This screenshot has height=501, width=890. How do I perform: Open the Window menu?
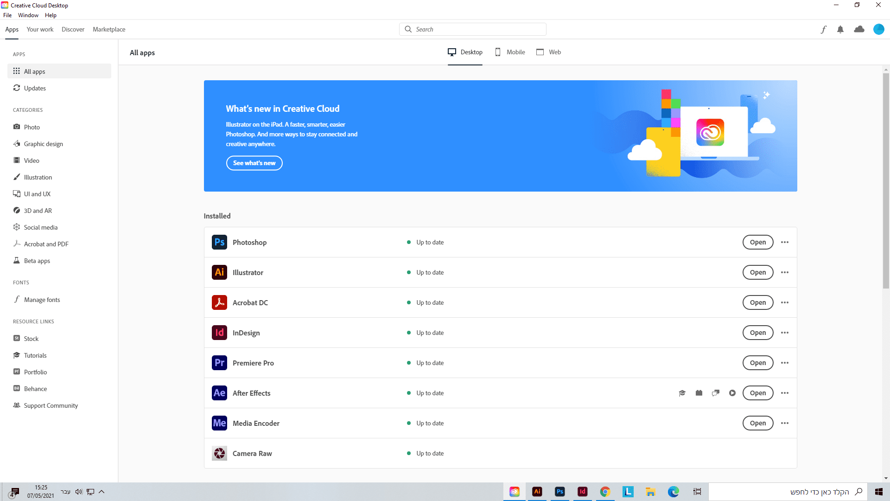28,15
